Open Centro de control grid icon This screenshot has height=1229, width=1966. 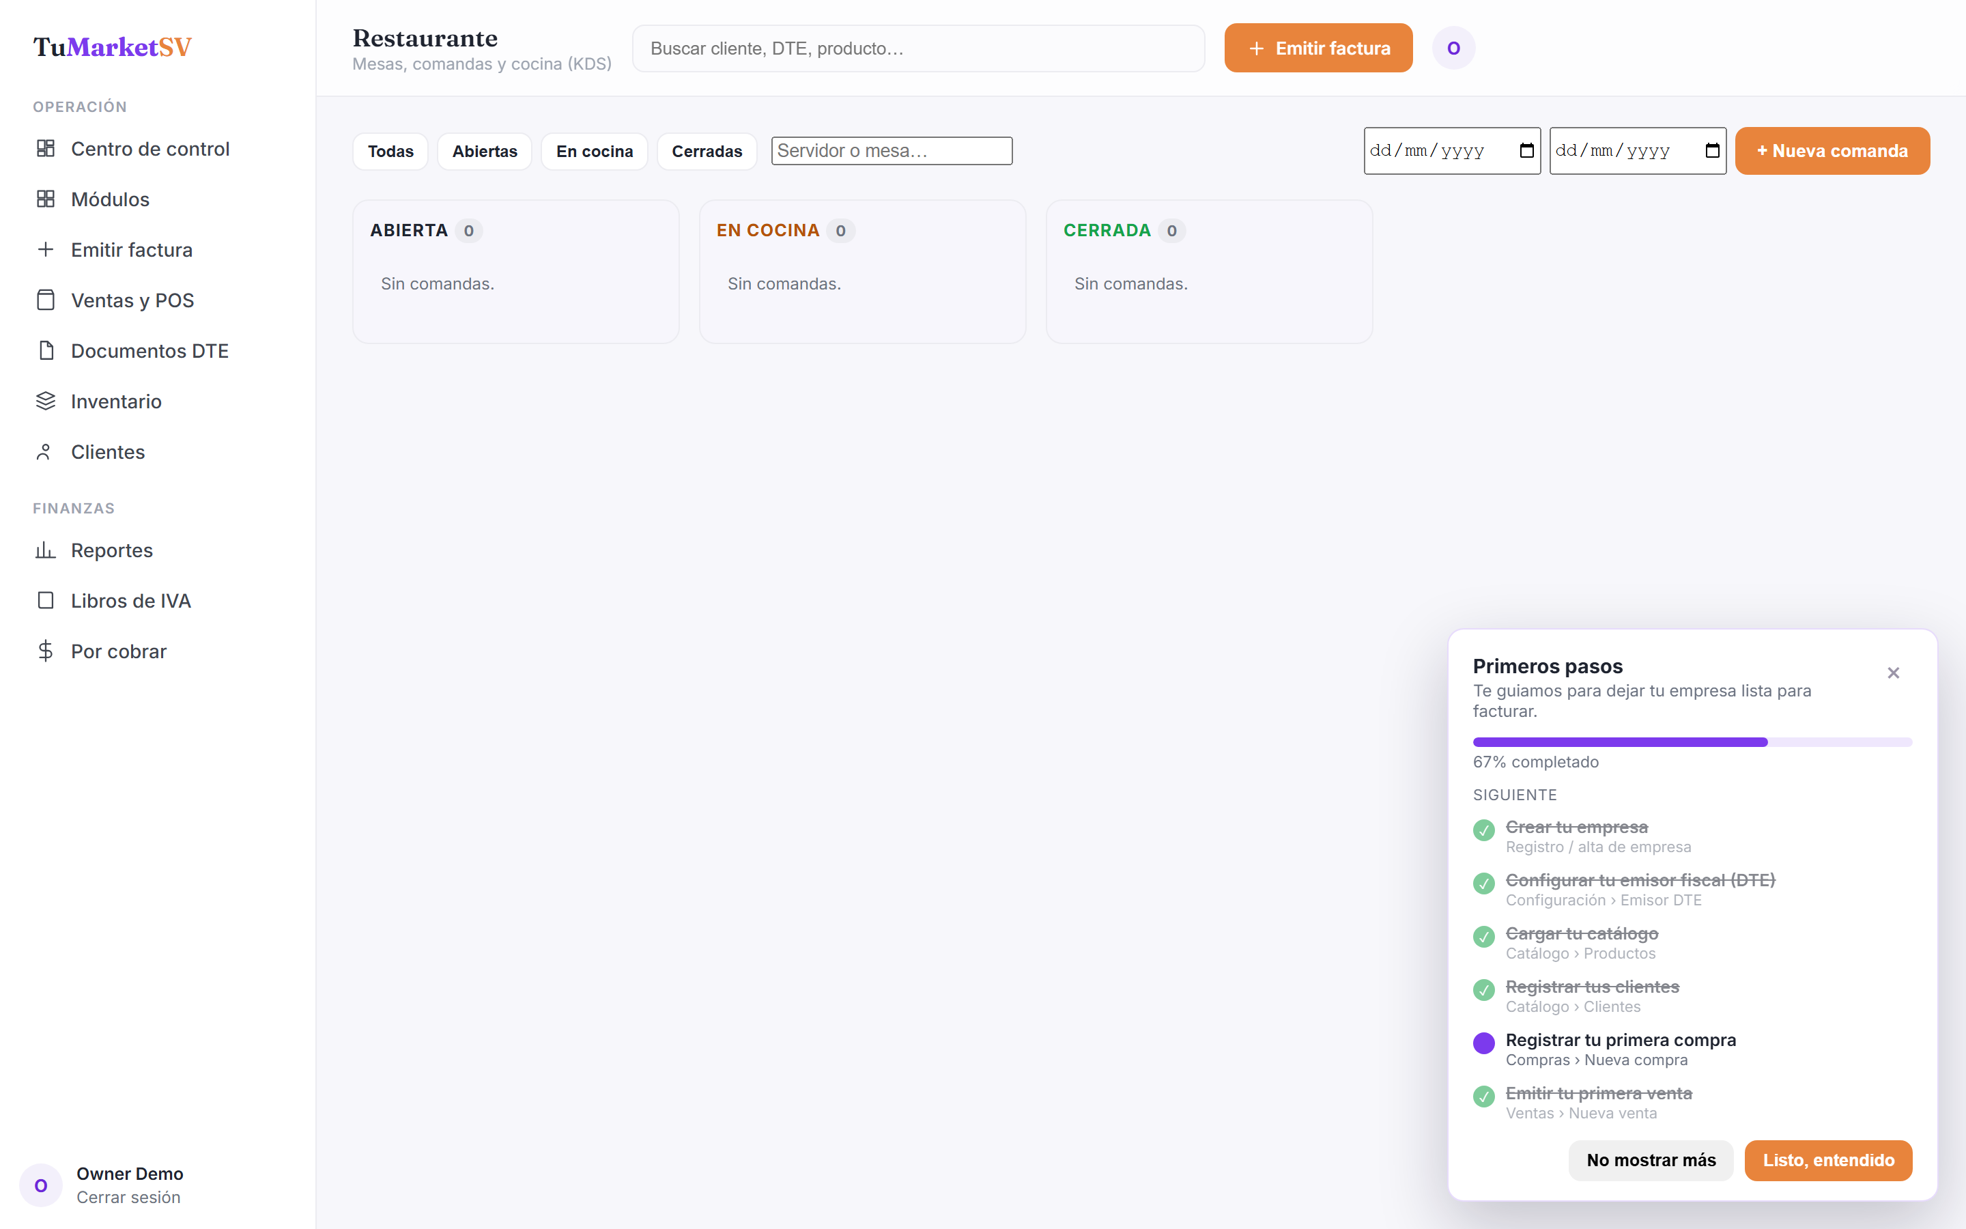[46, 149]
